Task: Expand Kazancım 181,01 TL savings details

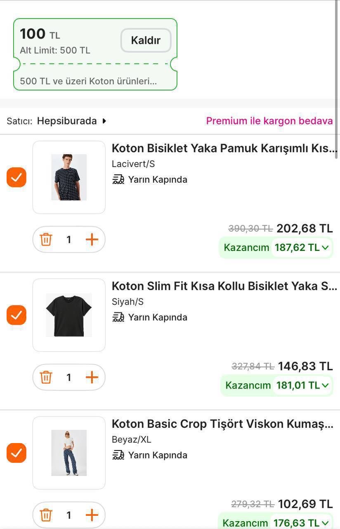Action: pyautogui.click(x=325, y=385)
